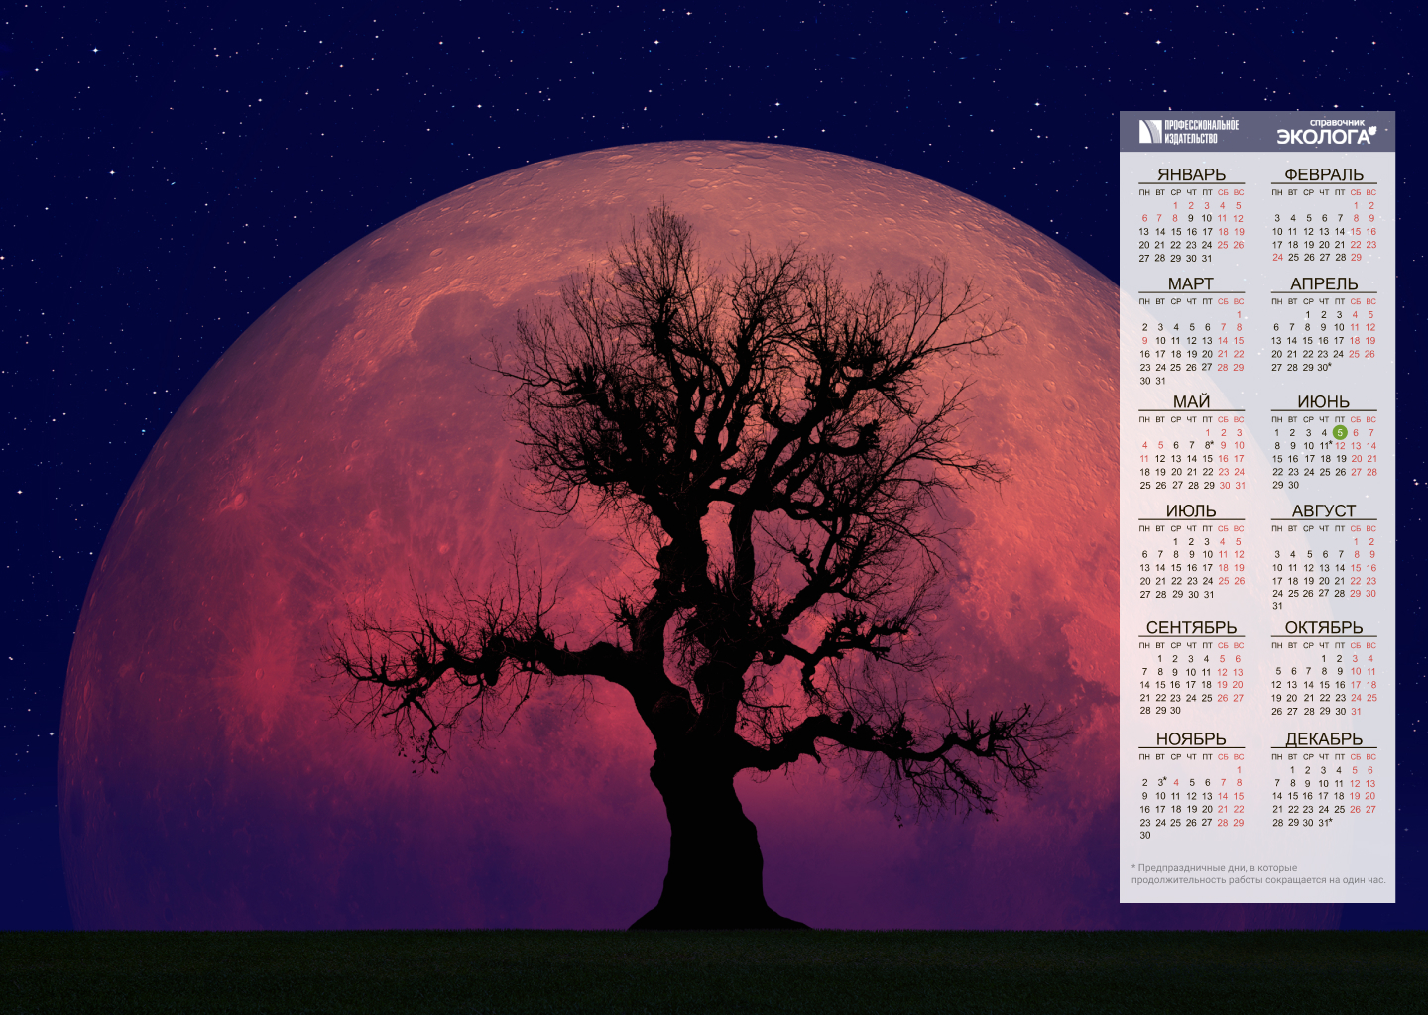Image resolution: width=1428 pixels, height=1015 pixels.
Task: Click the ФЕВРАЛЬ month heading
Action: click(1324, 174)
